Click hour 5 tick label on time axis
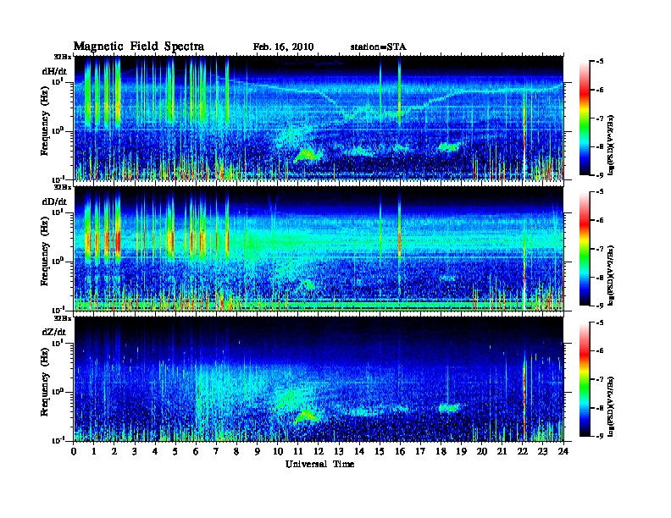 click(x=175, y=451)
